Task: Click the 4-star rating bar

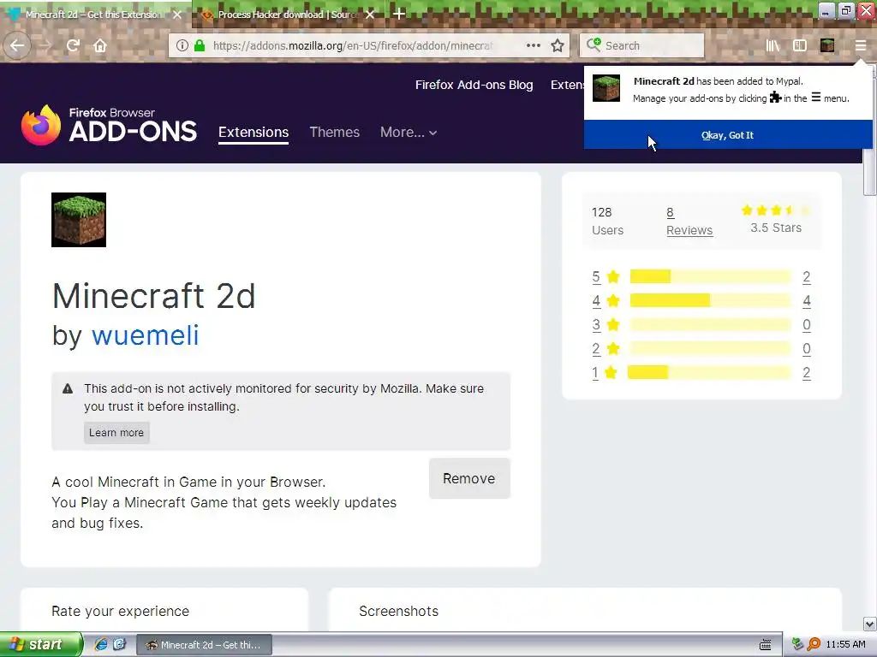Action: (710, 300)
